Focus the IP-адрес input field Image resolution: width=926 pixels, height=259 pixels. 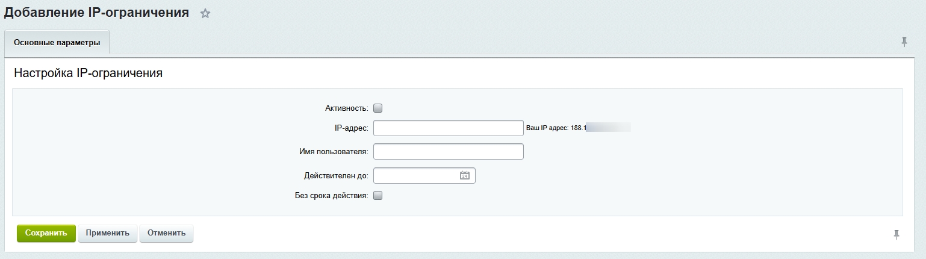(x=448, y=128)
